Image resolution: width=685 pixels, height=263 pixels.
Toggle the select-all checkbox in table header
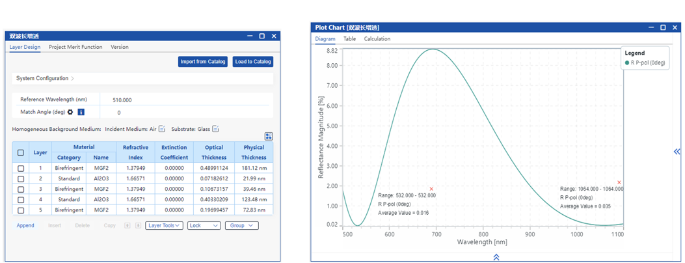click(x=21, y=152)
